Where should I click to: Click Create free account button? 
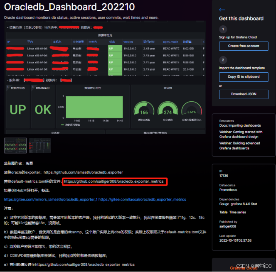tap(244, 46)
